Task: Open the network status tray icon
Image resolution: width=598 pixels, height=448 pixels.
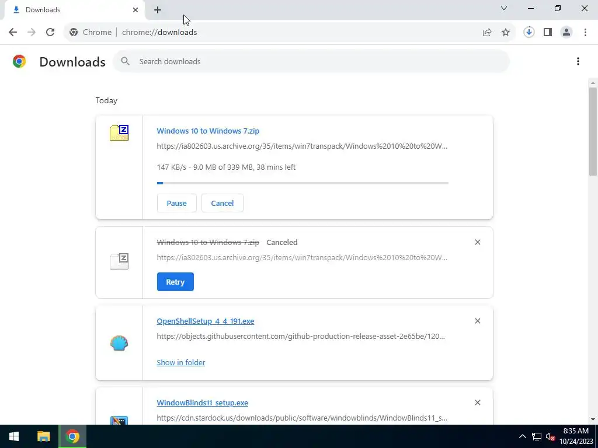Action: (537, 436)
